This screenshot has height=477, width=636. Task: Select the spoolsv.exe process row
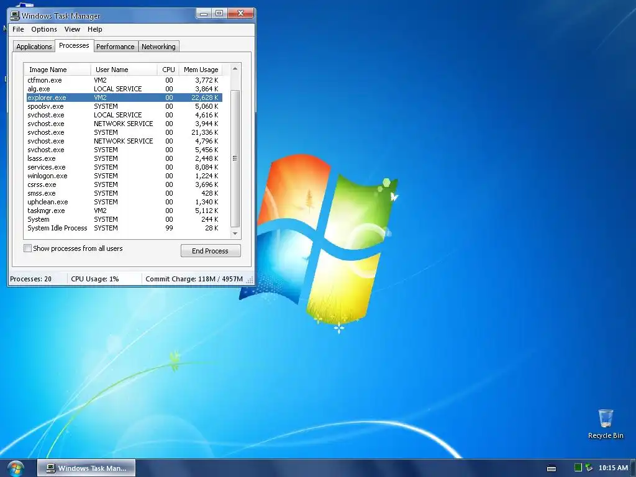click(x=124, y=106)
